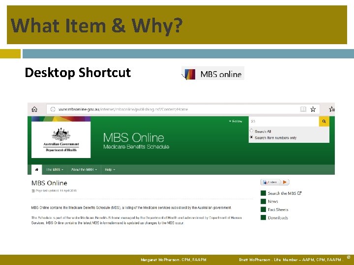Expand the Help menu
The width and height of the screenshot is (354, 265).
click(110, 169)
